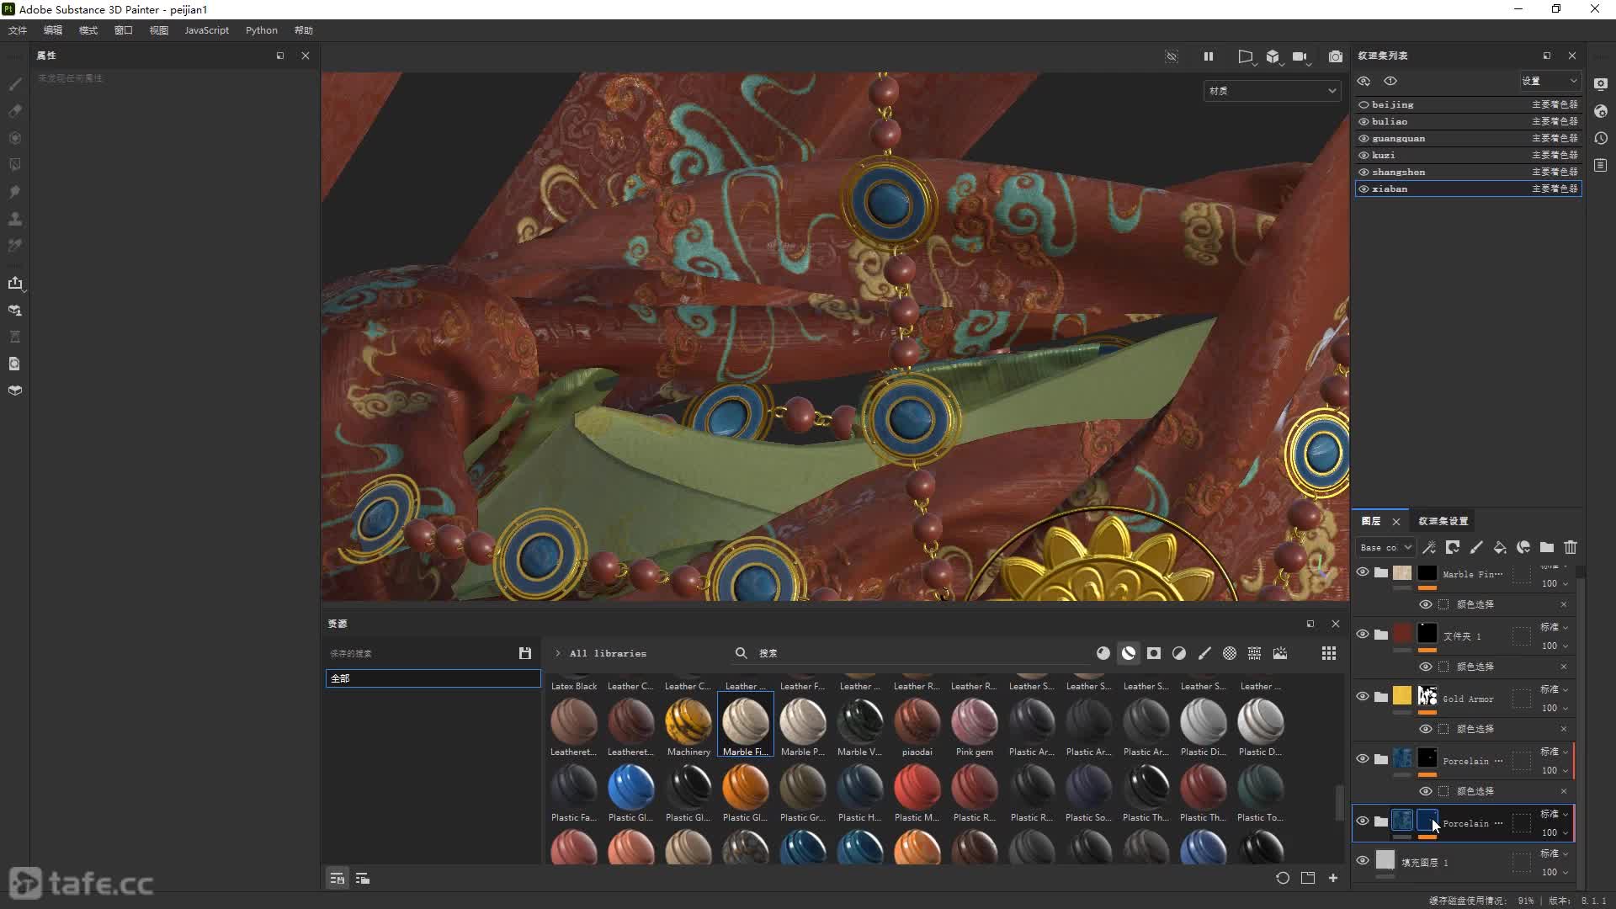Select the Marble Fi... material thumbnail
This screenshot has width=1616, height=909.
coord(746,725)
